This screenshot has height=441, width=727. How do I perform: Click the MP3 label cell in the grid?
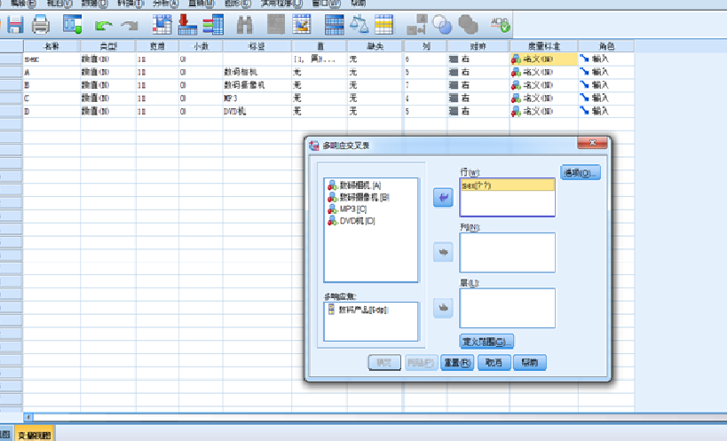[x=257, y=98]
